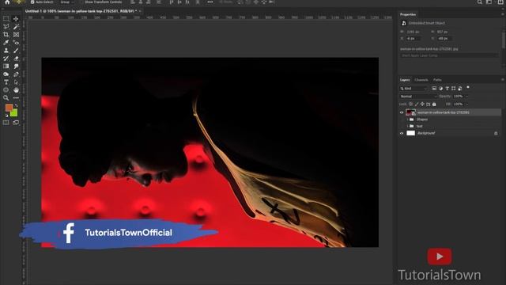Viewport: 506px width, 285px height.
Task: Click the Home icon in options bar
Action: pyautogui.click(x=7, y=2)
